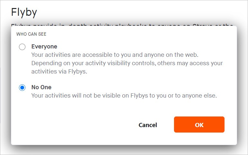This screenshot has width=248, height=155.
Task: Click the line starting "Depending on your activity"
Action: coord(127,63)
